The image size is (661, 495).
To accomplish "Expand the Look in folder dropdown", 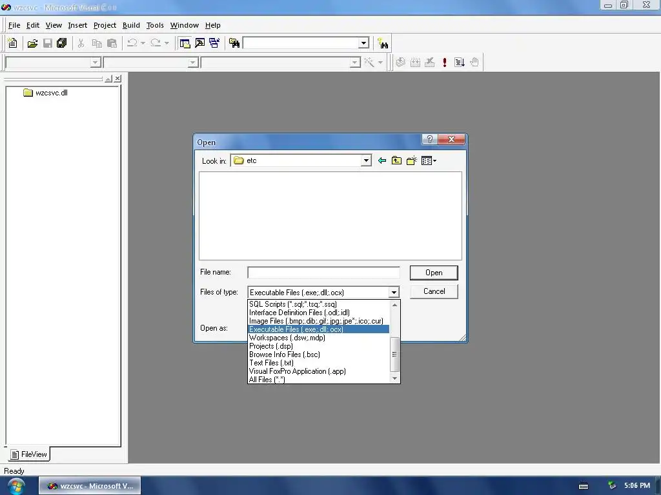I will click(366, 160).
